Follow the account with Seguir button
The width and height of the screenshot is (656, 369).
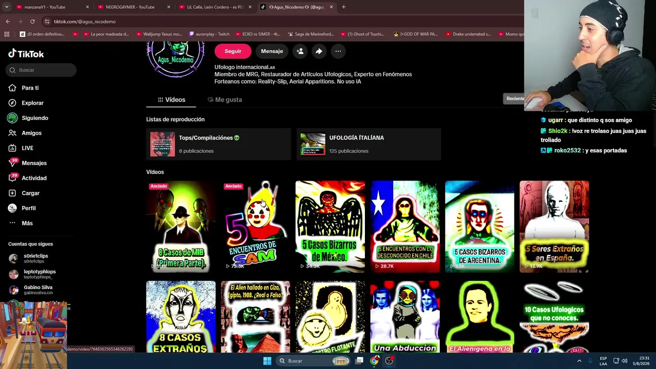(x=233, y=51)
